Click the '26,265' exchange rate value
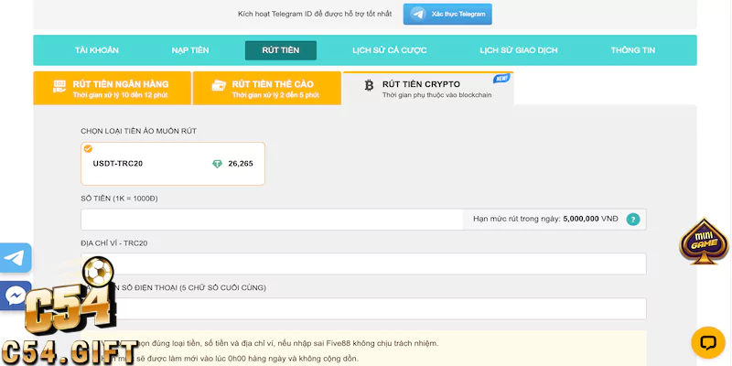The image size is (732, 366). pyautogui.click(x=241, y=164)
